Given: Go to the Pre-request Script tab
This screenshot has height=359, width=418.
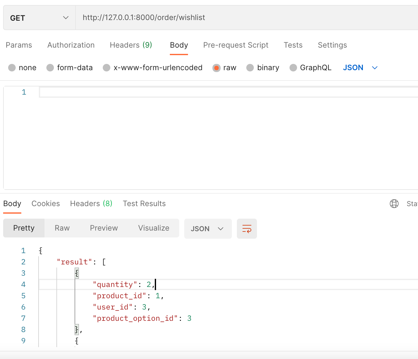Looking at the screenshot, I should [236, 45].
